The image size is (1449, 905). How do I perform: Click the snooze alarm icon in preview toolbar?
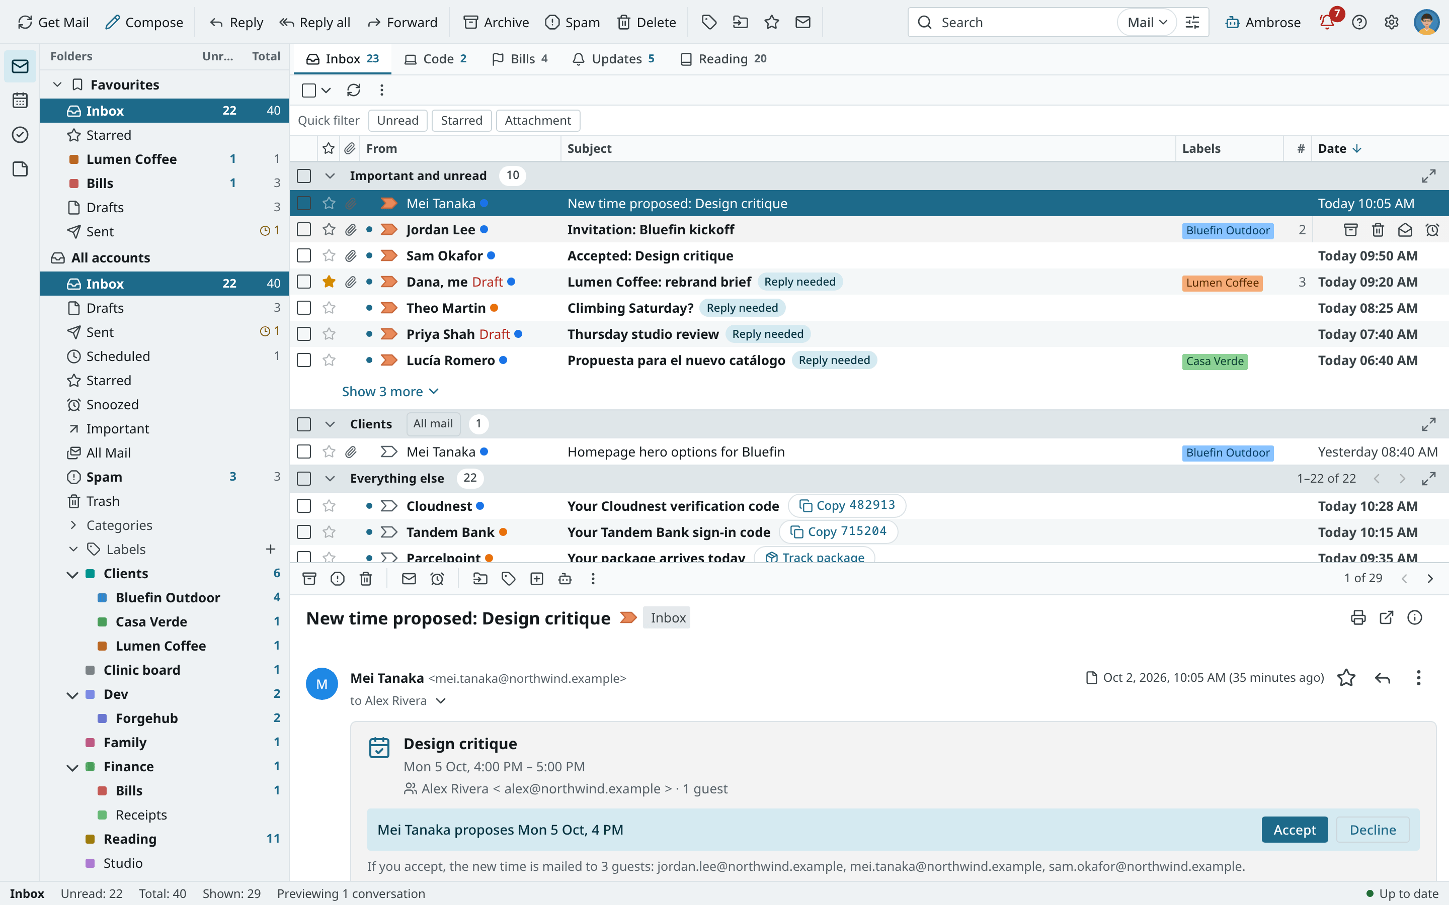[x=437, y=579]
